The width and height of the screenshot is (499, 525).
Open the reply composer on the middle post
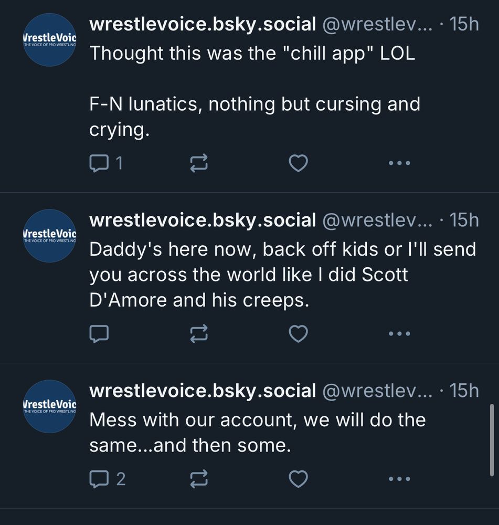tap(100, 334)
